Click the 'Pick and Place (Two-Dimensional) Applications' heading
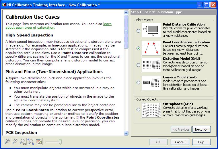 tap(54, 72)
